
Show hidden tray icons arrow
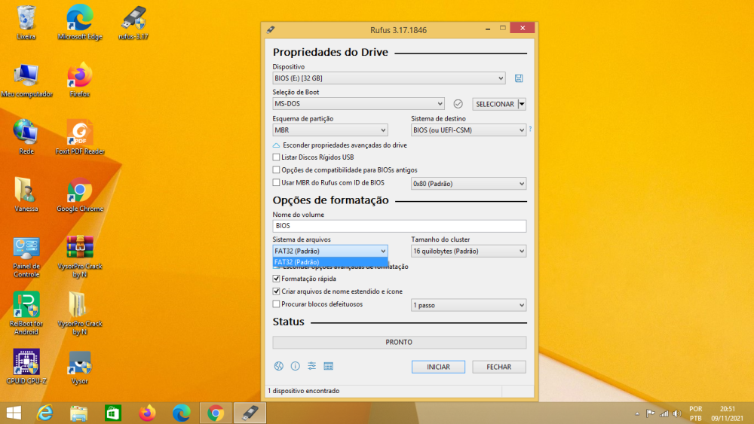tap(636, 413)
